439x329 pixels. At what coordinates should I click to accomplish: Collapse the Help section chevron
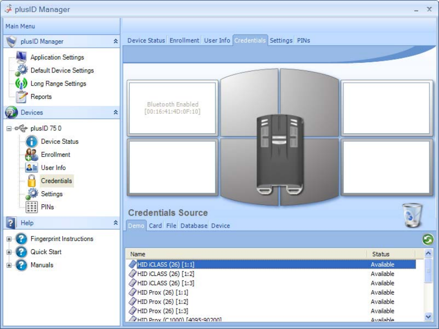point(115,223)
